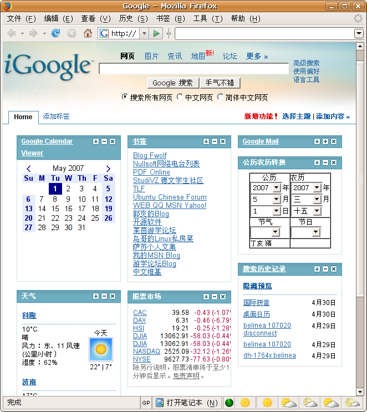Open the 查看 (V) menu
Screen dimensions: 367x412
(x=96, y=19)
